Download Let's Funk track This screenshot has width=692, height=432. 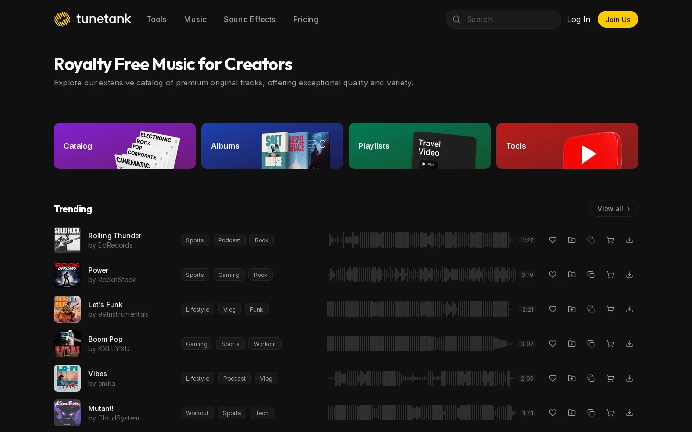(x=630, y=309)
